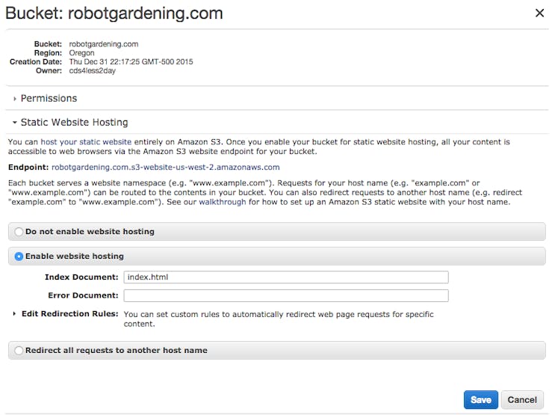This screenshot has width=552, height=415.
Task: Expand the Edit Redirection Rules triangle
Action: pyautogui.click(x=14, y=313)
